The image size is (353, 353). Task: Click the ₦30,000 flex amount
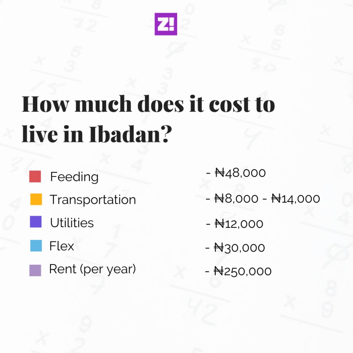tap(240, 248)
